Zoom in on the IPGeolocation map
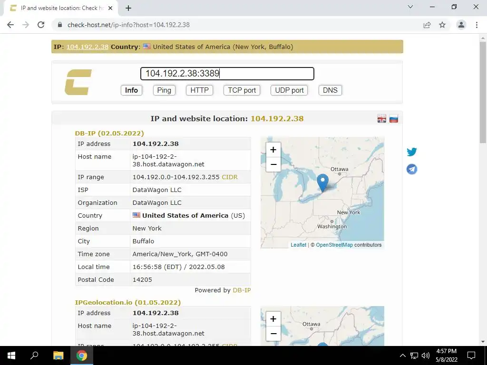 [x=273, y=319]
